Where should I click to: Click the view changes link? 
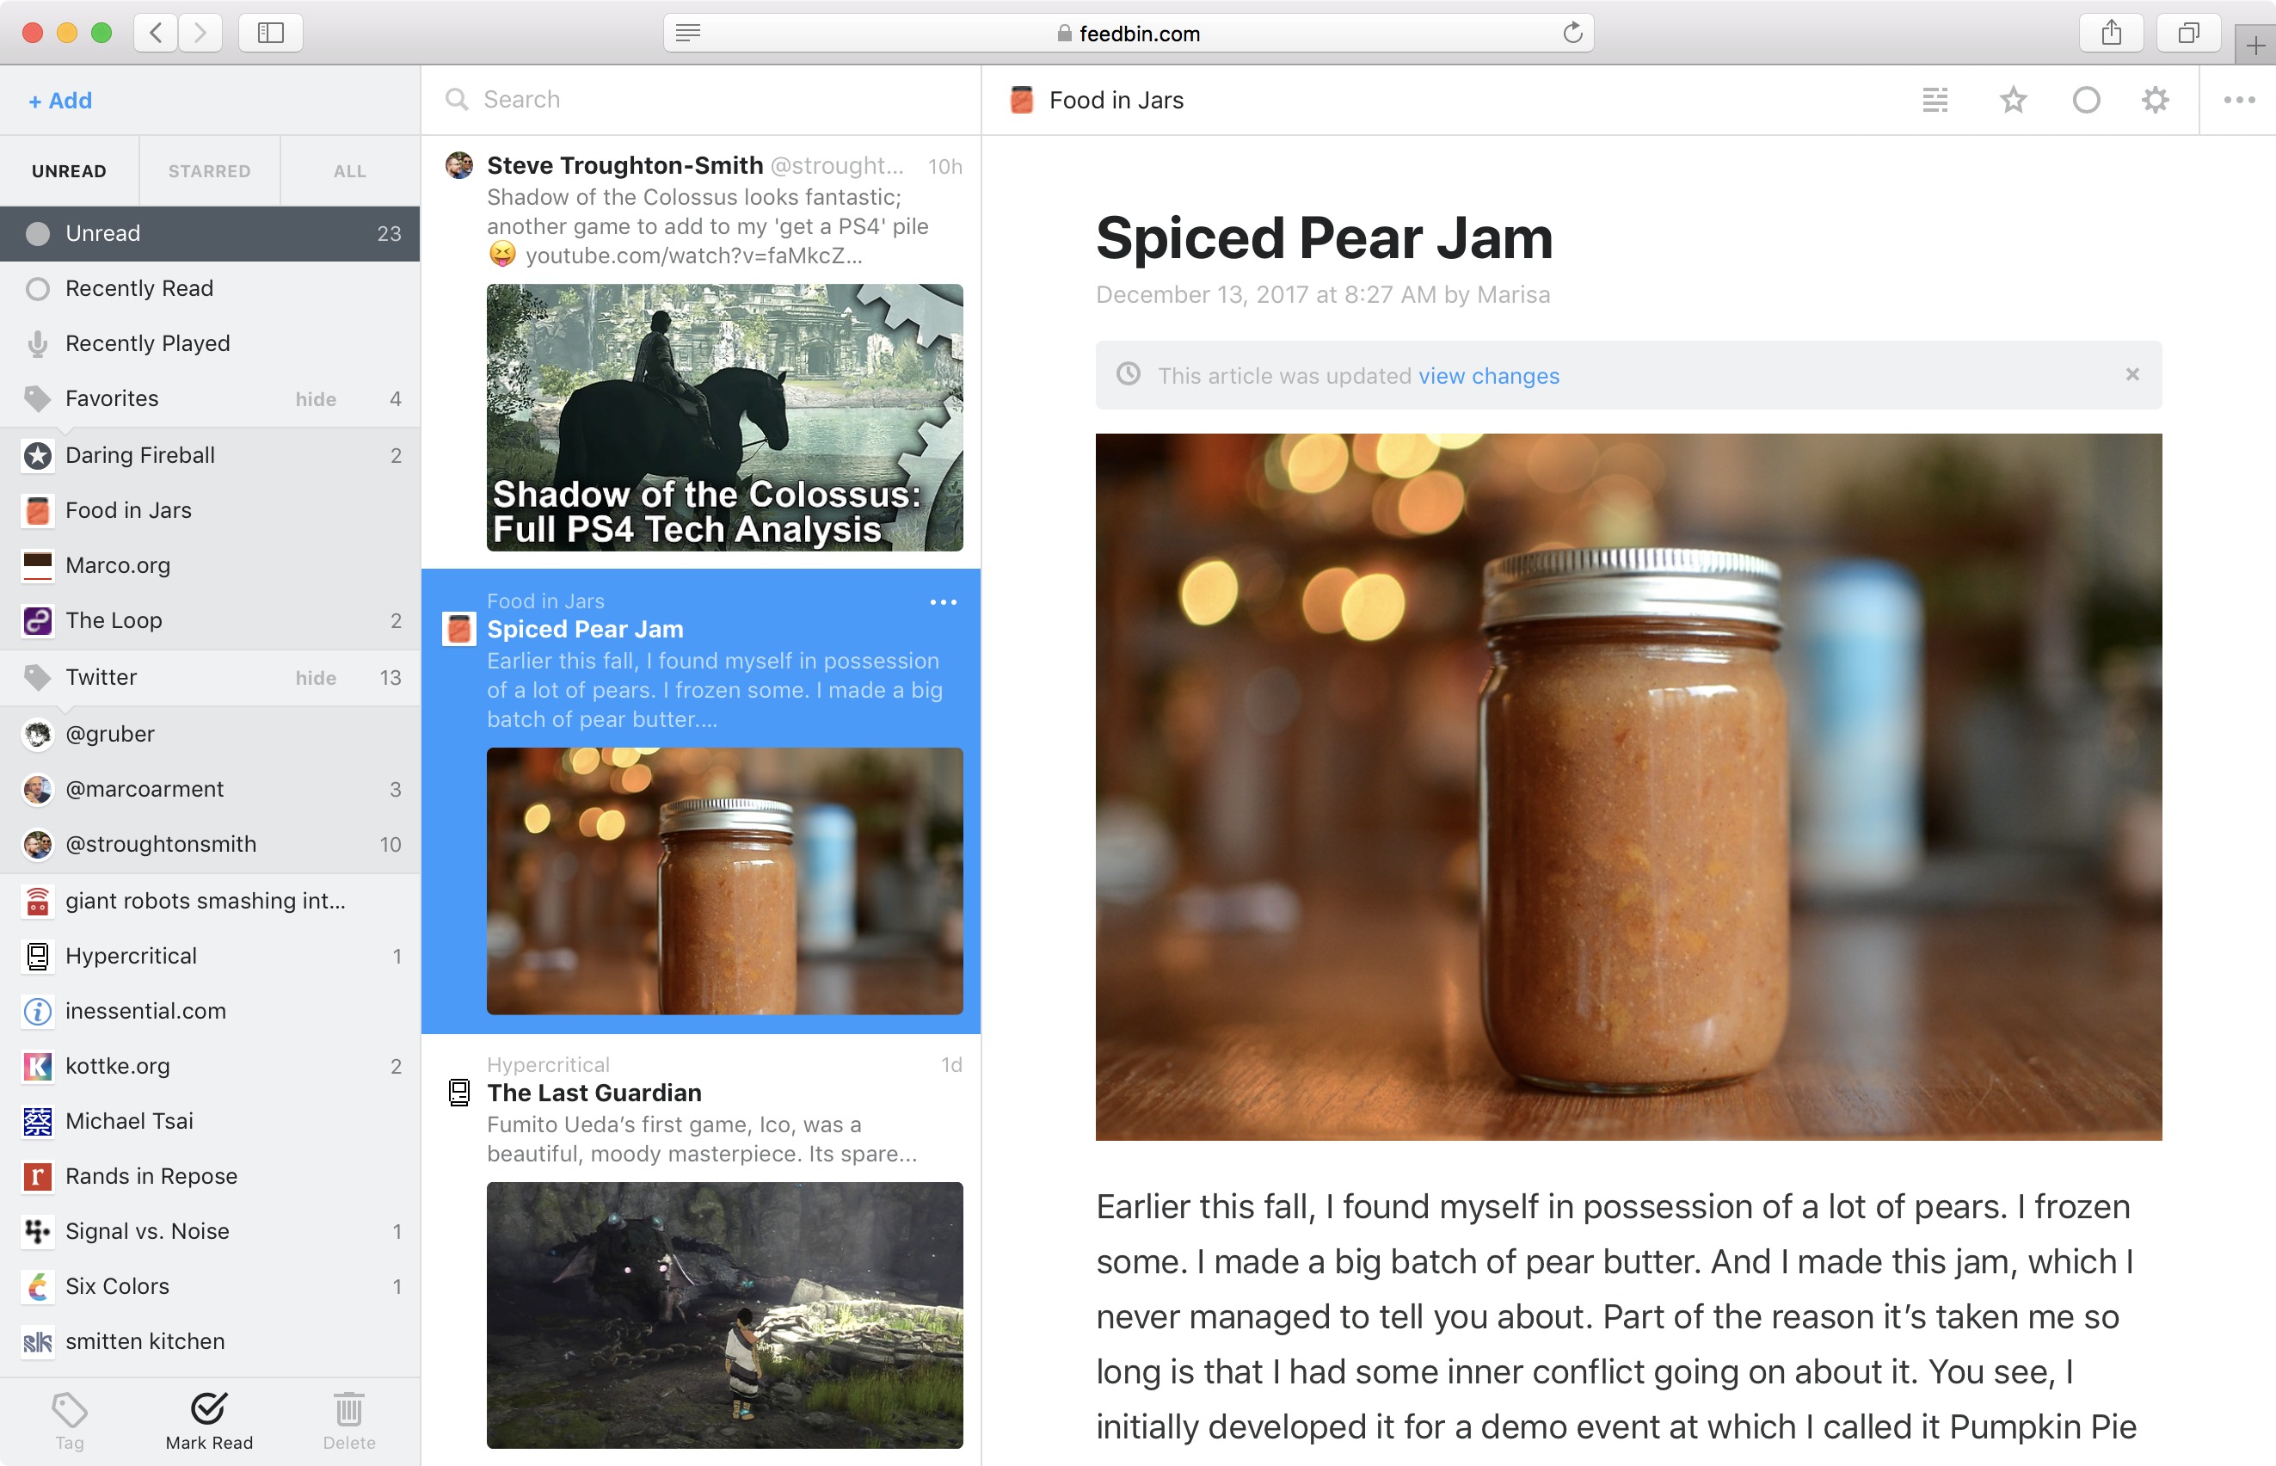[1488, 376]
